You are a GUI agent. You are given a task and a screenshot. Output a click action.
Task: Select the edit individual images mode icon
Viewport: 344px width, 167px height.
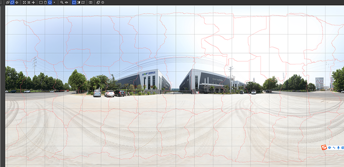[8, 3]
